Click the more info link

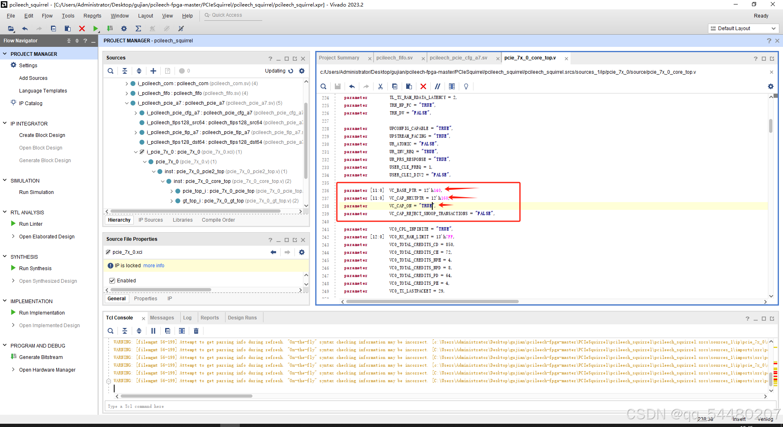coord(154,266)
